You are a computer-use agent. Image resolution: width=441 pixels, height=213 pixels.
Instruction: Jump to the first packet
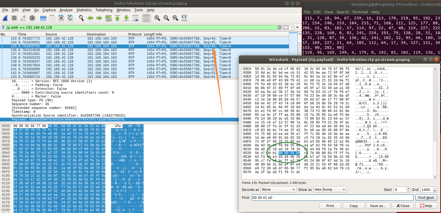click(117, 18)
